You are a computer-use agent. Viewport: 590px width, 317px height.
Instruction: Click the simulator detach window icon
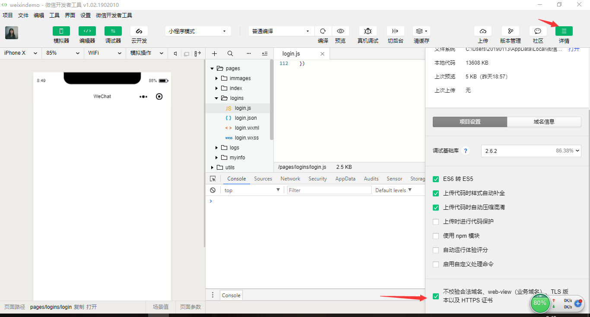pos(187,53)
